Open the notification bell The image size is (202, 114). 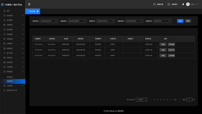[183, 4]
